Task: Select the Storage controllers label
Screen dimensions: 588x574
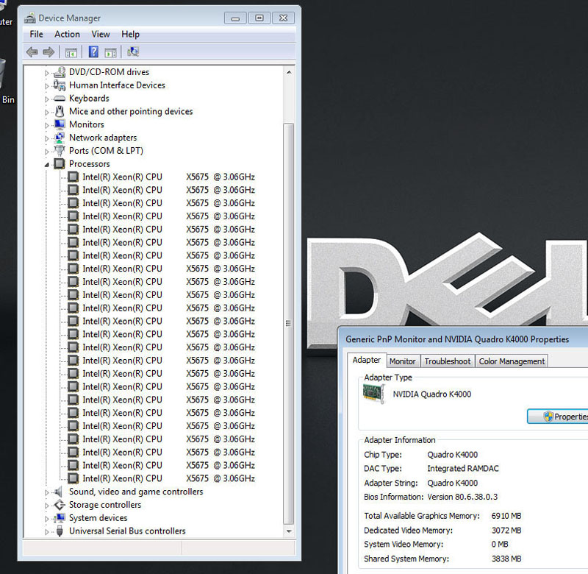Action: pyautogui.click(x=105, y=505)
